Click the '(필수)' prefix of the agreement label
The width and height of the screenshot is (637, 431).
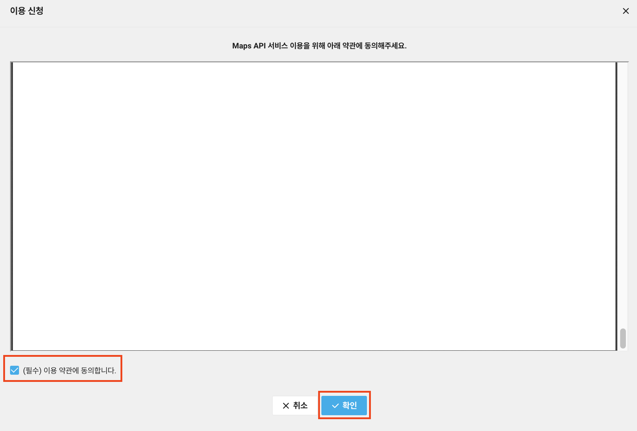(32, 370)
